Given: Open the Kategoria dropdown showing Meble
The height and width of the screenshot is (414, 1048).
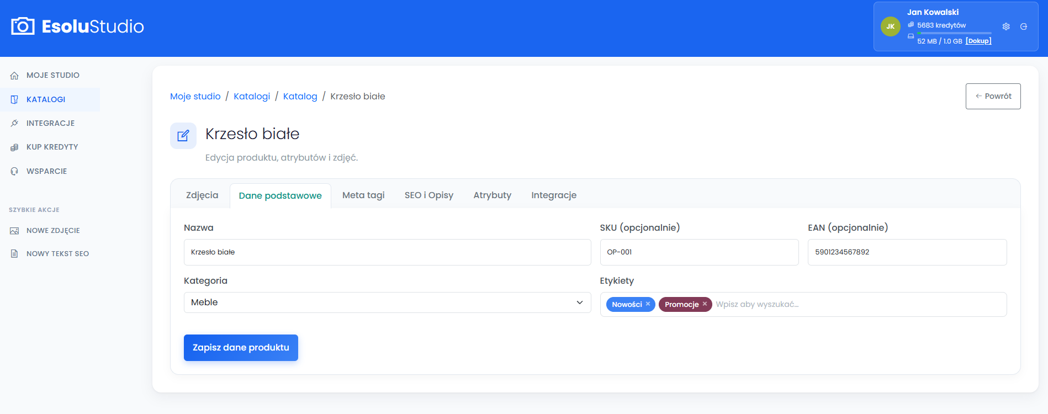Looking at the screenshot, I should click(x=387, y=302).
